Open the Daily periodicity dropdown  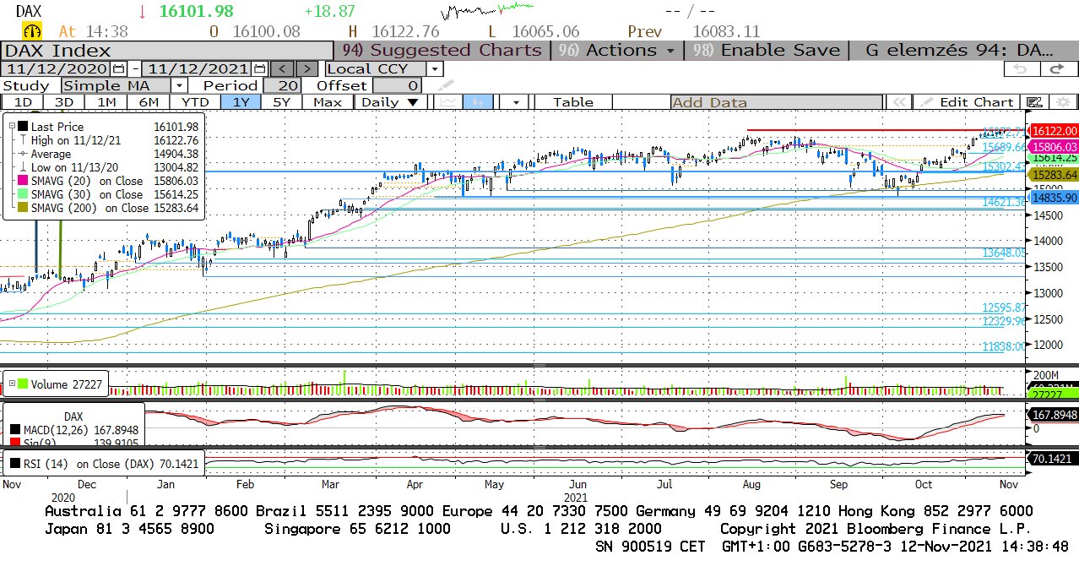(389, 102)
